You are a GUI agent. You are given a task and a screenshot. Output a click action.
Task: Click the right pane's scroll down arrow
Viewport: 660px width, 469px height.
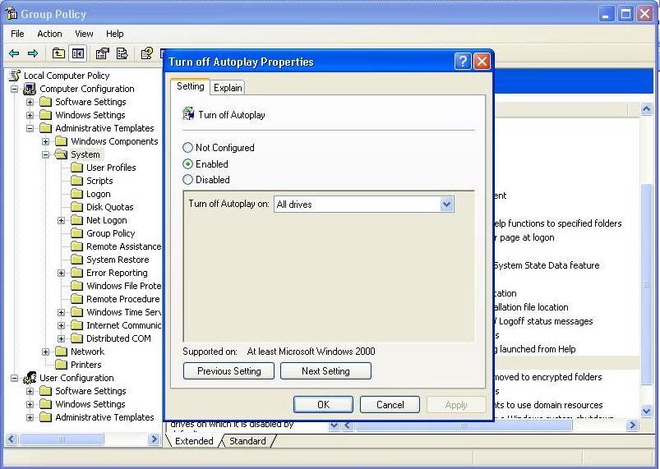tap(647, 411)
